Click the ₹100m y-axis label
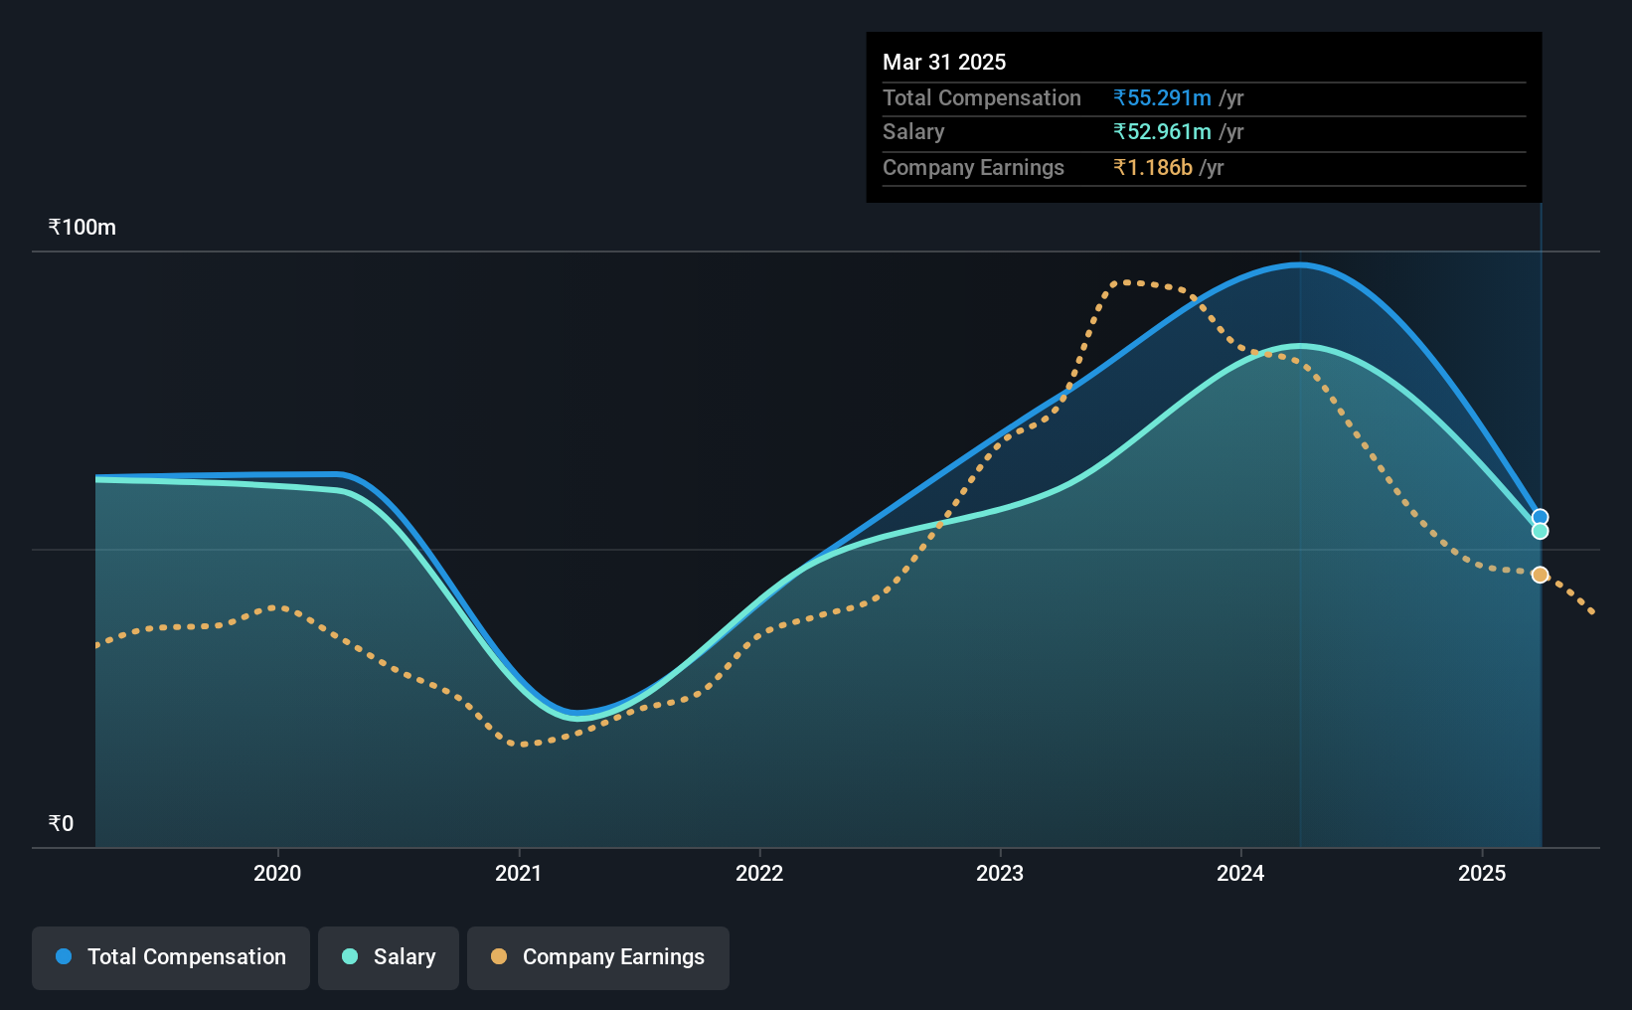The image size is (1632, 1010). (x=82, y=228)
